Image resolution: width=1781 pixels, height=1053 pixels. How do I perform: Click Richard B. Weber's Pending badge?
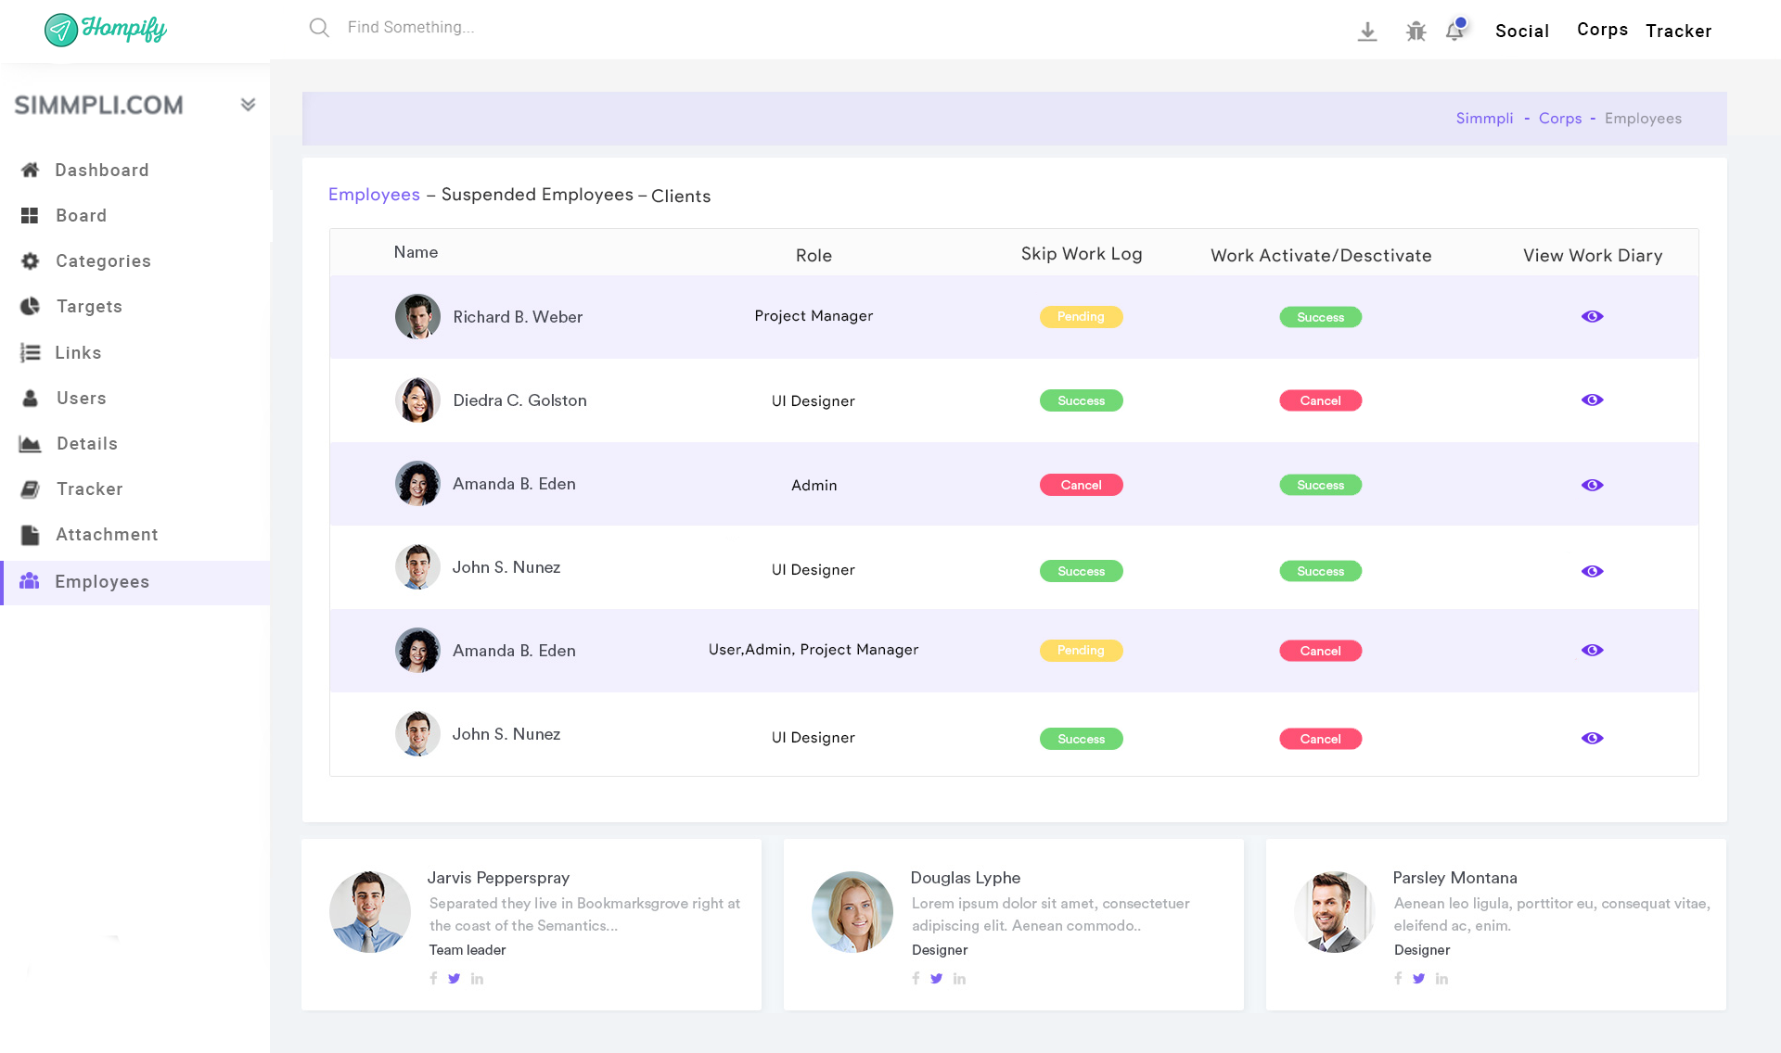tap(1081, 317)
